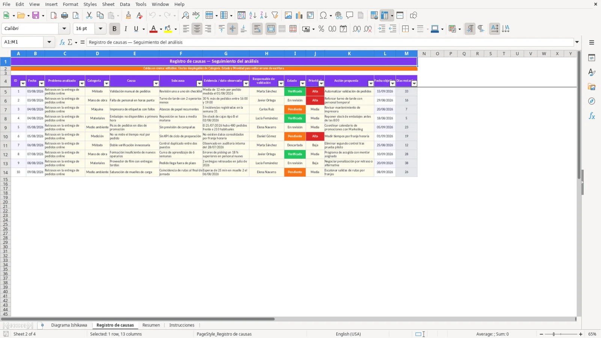Activate the Clone Formatting paintbrush

pos(128,15)
